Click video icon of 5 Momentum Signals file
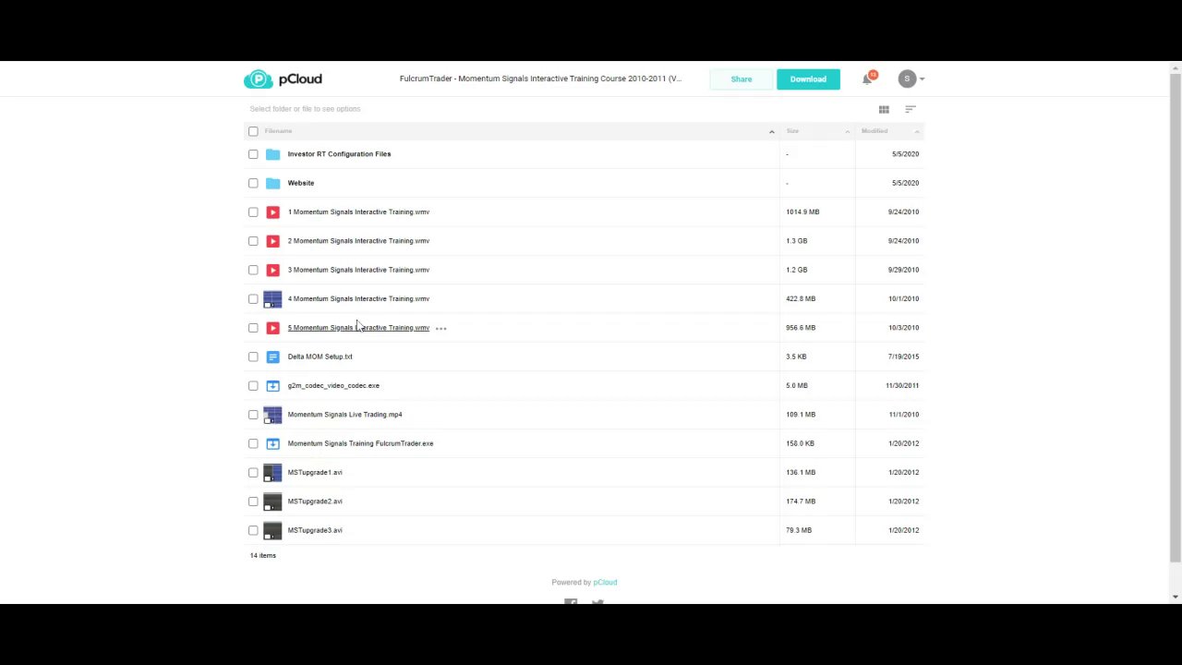 coord(272,328)
